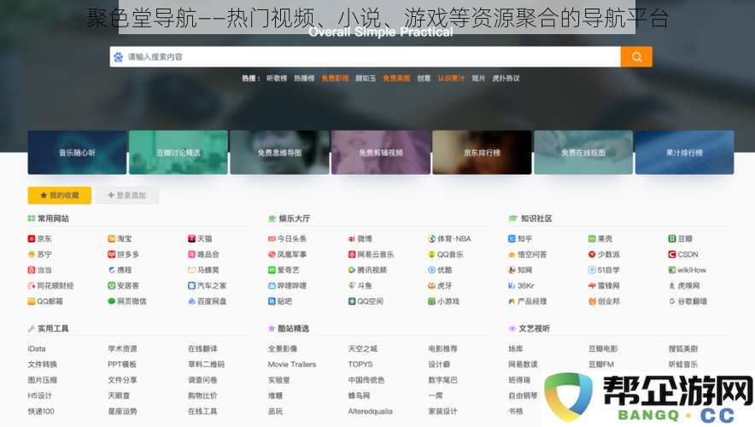
Task: Open the QQ邮箱 icon
Action: tap(32, 301)
